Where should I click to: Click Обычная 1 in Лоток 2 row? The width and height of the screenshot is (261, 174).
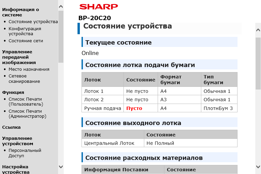219,100
